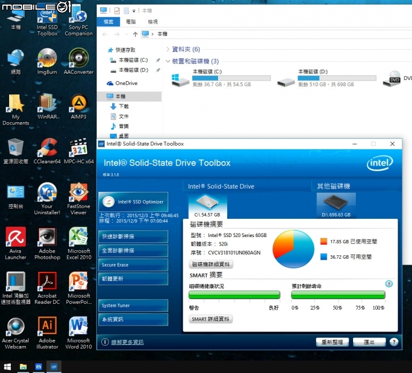Open File Explorer from the taskbar
The height and width of the screenshot is (373, 412).
point(23,367)
